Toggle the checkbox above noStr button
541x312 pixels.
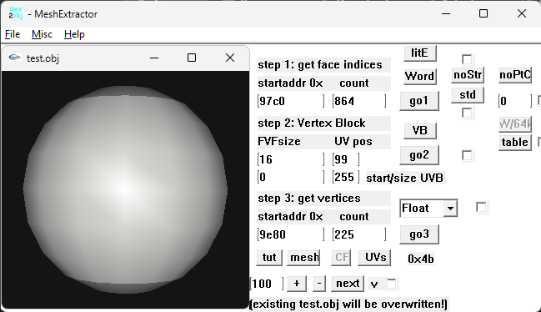tap(467, 59)
